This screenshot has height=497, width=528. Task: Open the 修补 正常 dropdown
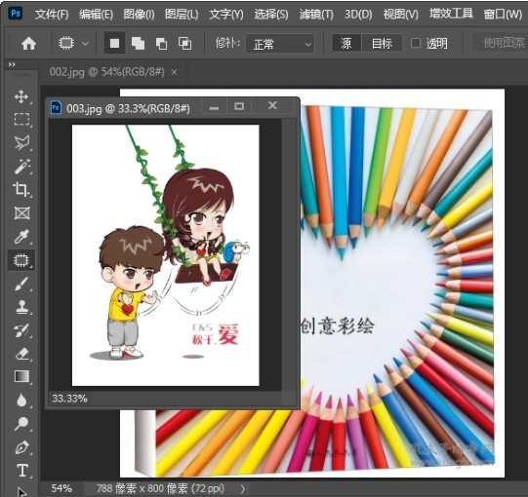click(x=280, y=44)
